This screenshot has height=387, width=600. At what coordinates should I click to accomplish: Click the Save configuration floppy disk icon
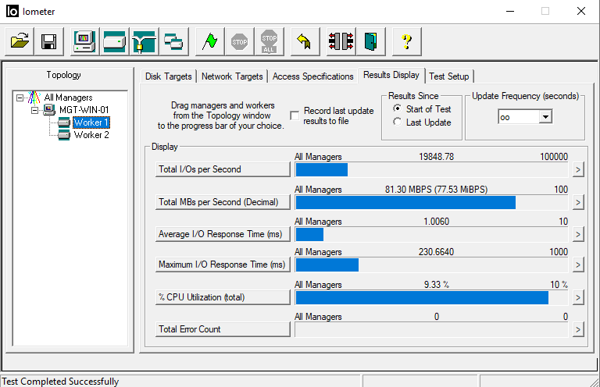coord(48,41)
